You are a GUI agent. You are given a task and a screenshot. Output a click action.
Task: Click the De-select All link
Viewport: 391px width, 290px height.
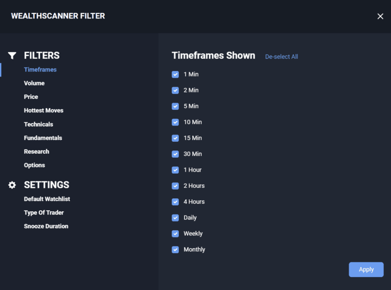pyautogui.click(x=281, y=56)
